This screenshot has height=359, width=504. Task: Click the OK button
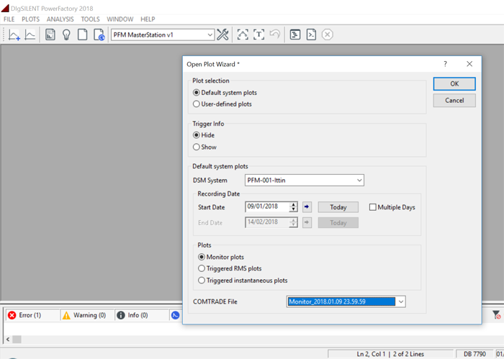point(454,83)
